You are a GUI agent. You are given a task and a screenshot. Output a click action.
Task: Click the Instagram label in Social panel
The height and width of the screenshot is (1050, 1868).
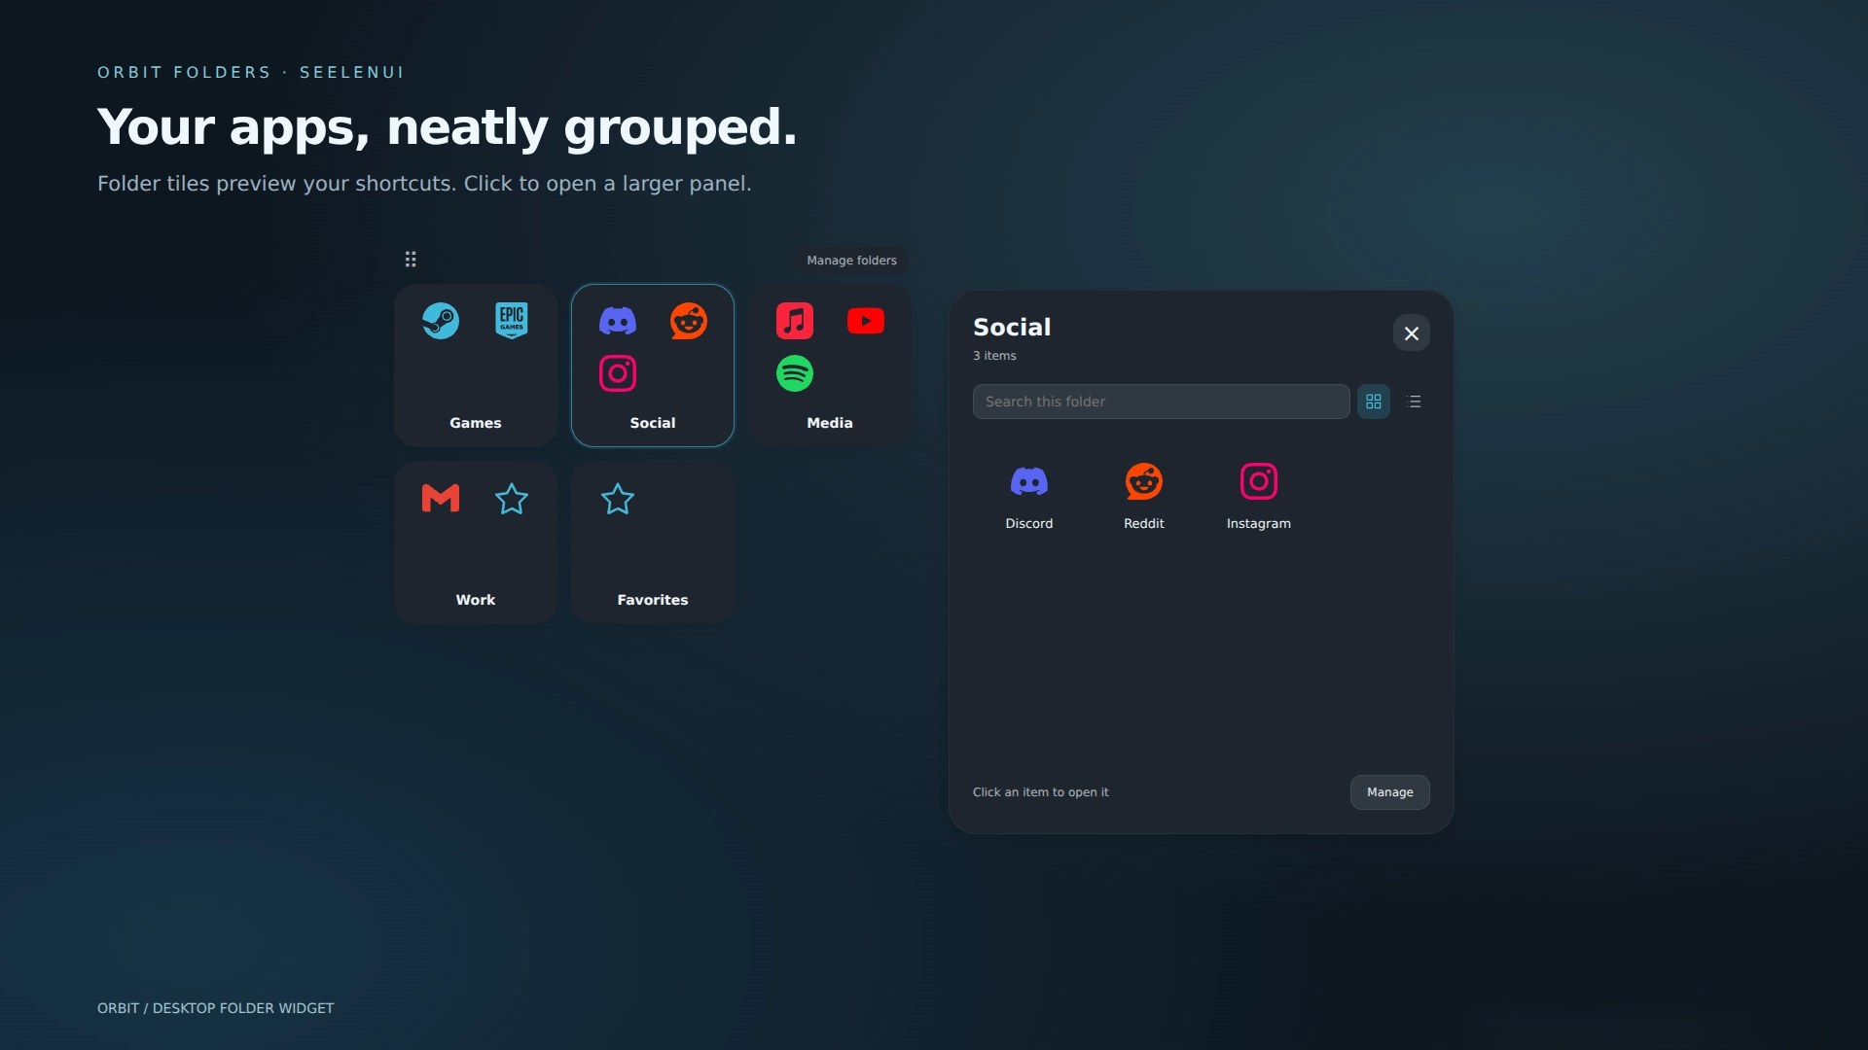(1259, 524)
